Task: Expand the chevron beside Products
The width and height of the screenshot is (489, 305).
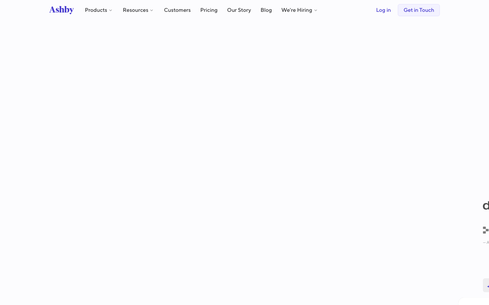Action: [x=111, y=10]
